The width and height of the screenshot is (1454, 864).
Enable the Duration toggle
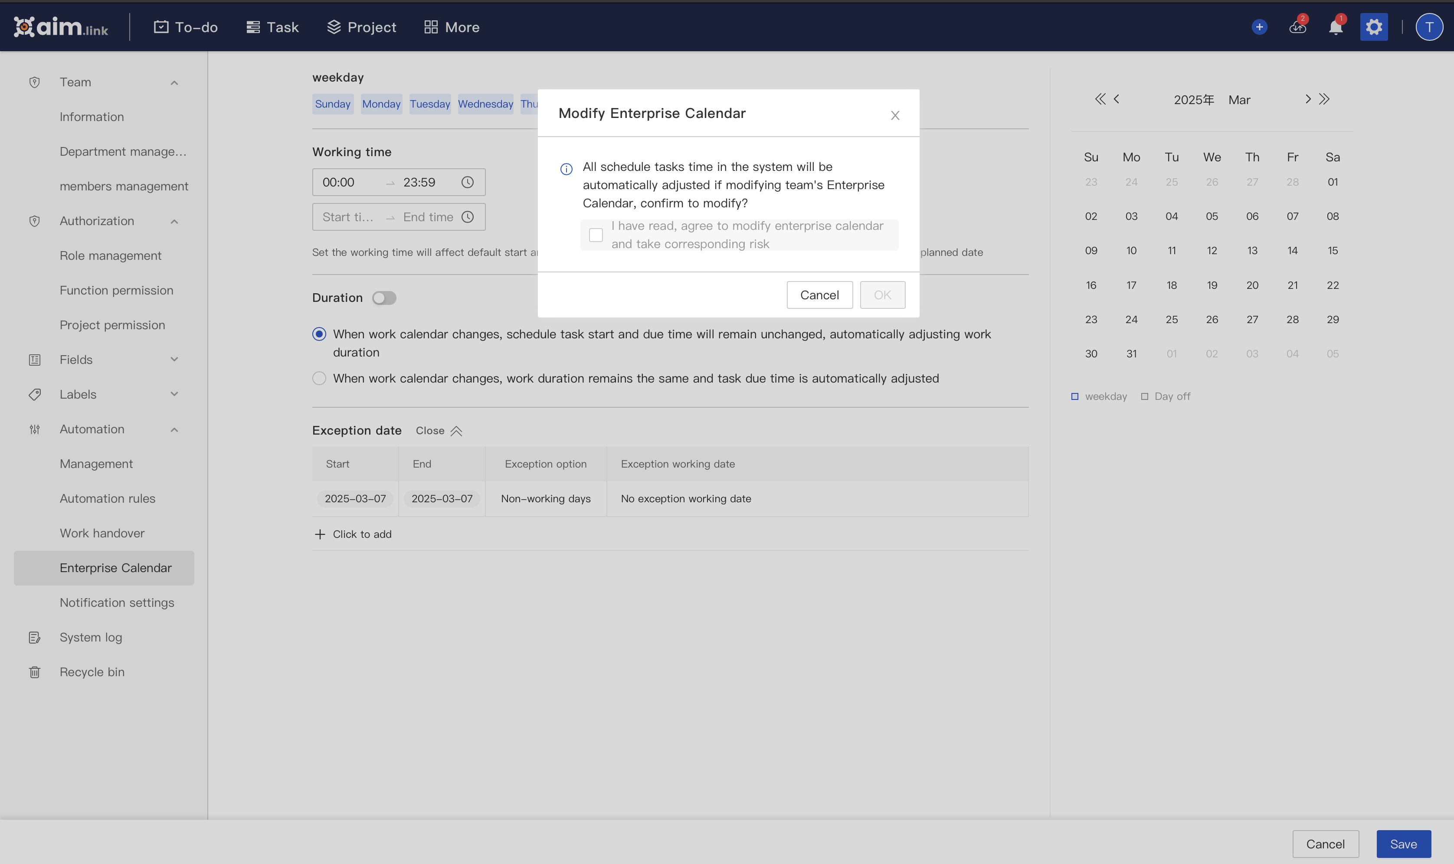(x=384, y=298)
